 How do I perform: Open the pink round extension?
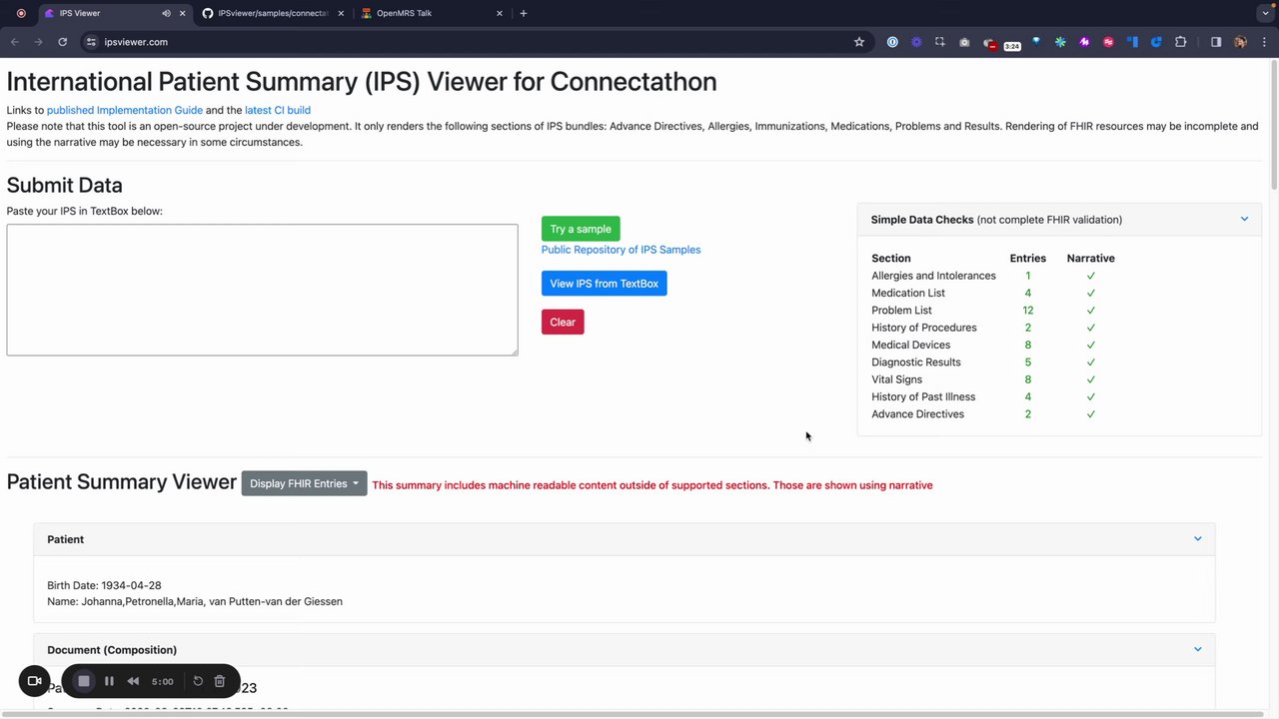pyautogui.click(x=1108, y=42)
